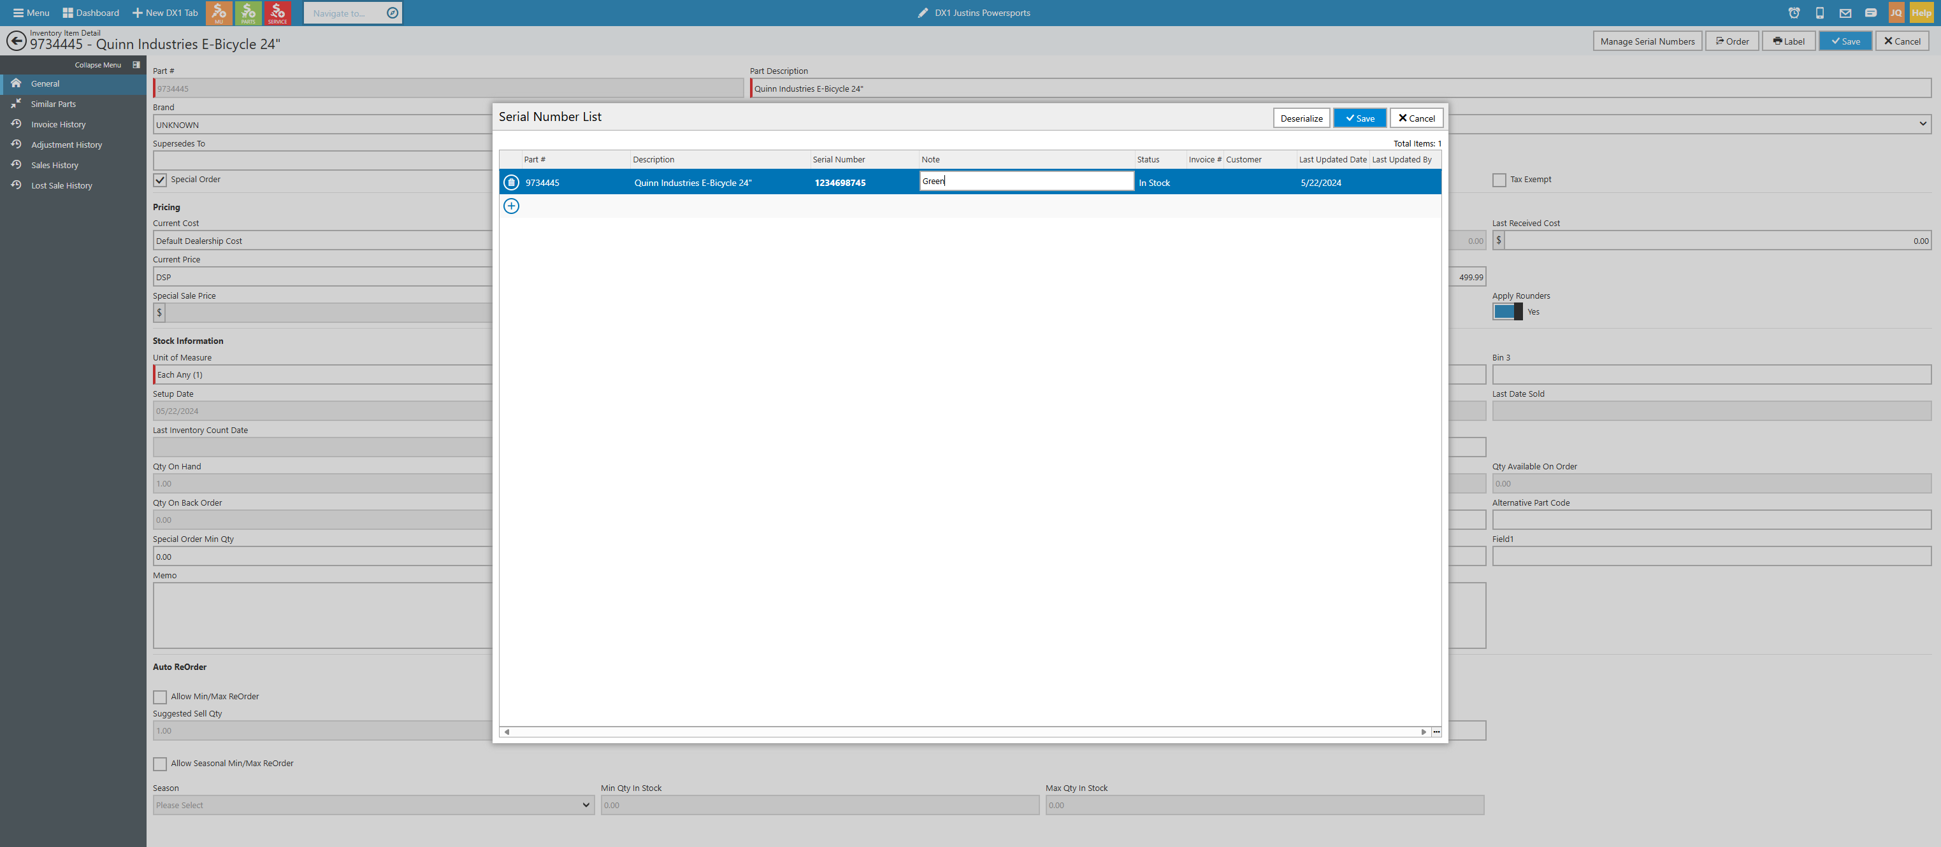Click the mobile phone icon

1820,13
